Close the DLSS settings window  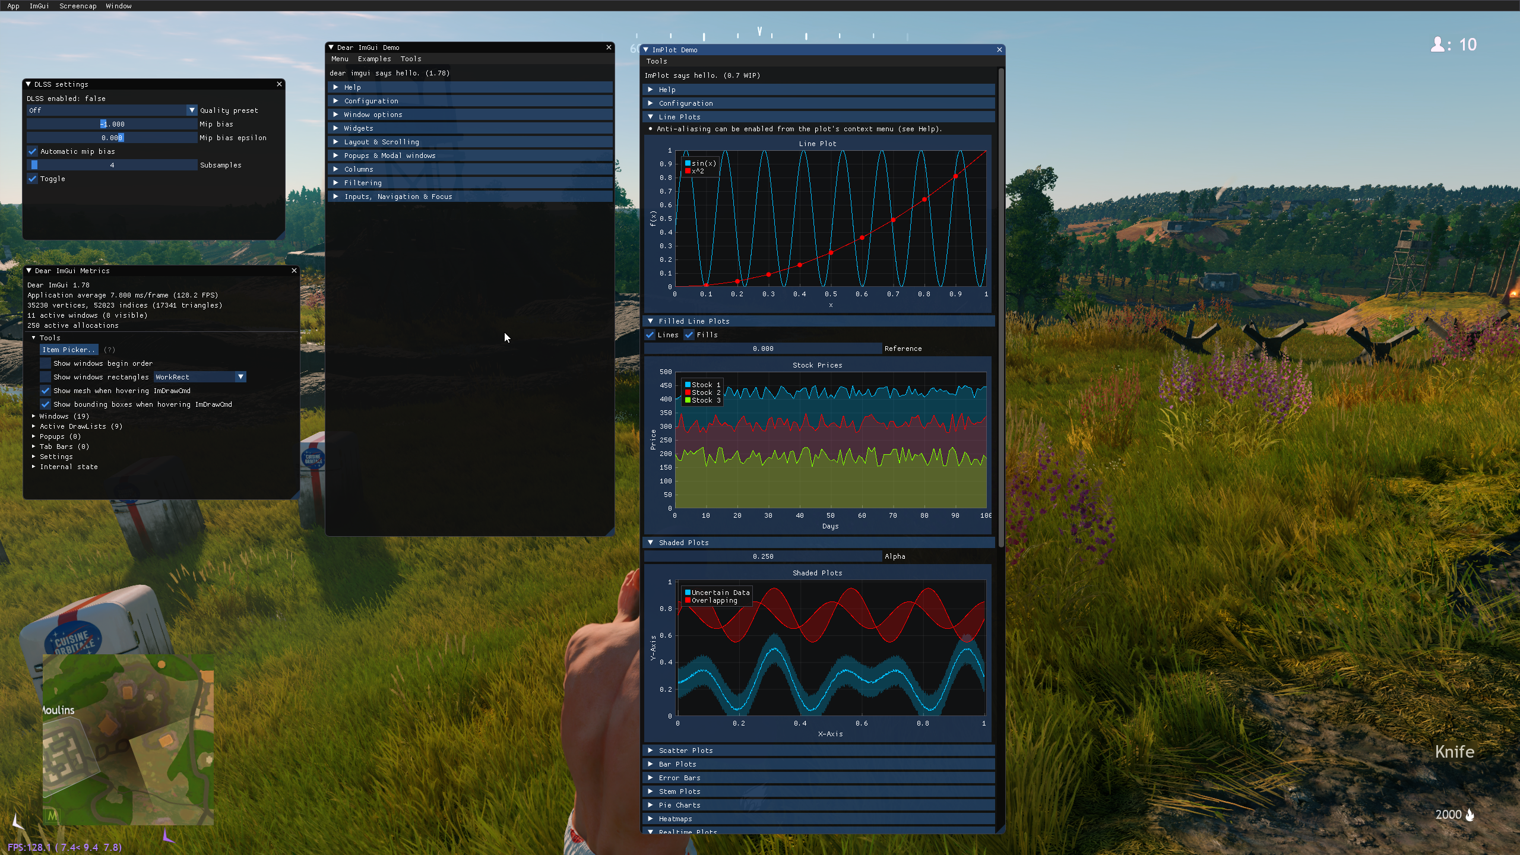279,84
